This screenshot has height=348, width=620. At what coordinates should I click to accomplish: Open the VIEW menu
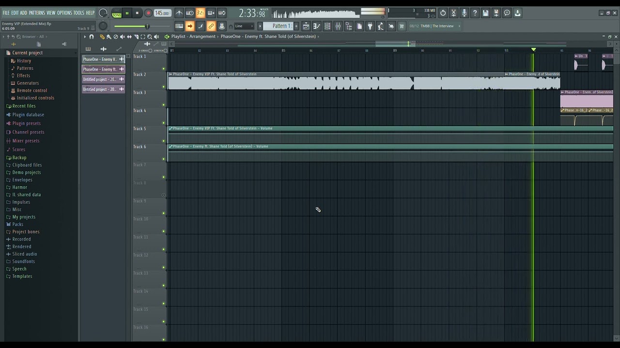pos(51,13)
